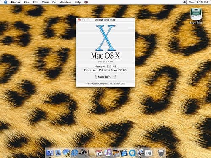Open the View menu

click(x=45, y=2)
